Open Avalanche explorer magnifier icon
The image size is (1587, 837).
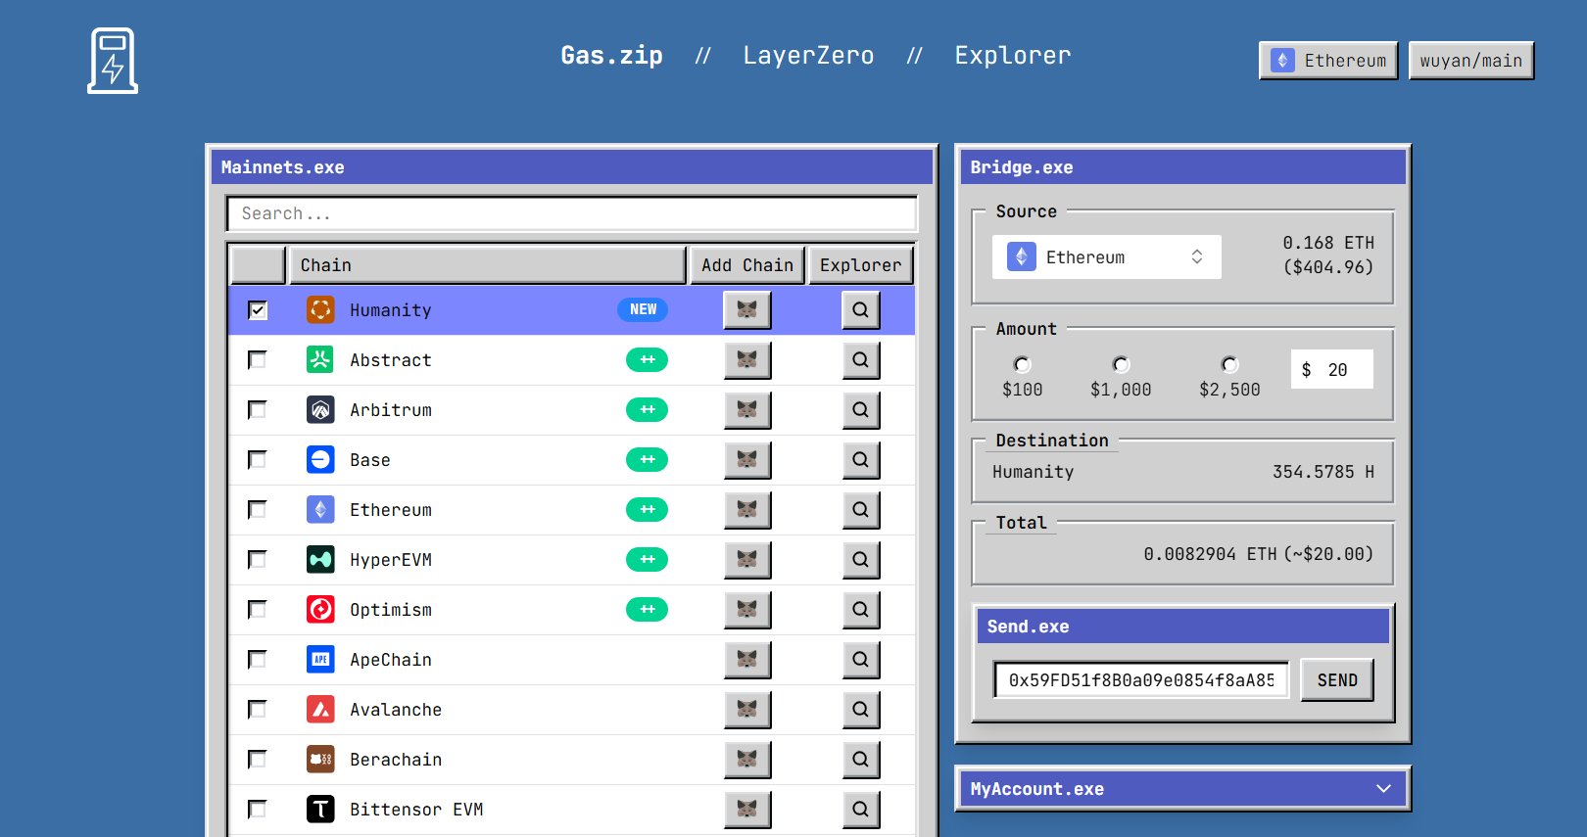coord(860,710)
